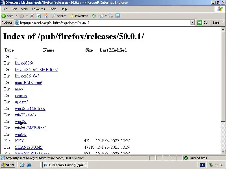
Task: Open the mac/ directory link
Action: click(19, 89)
